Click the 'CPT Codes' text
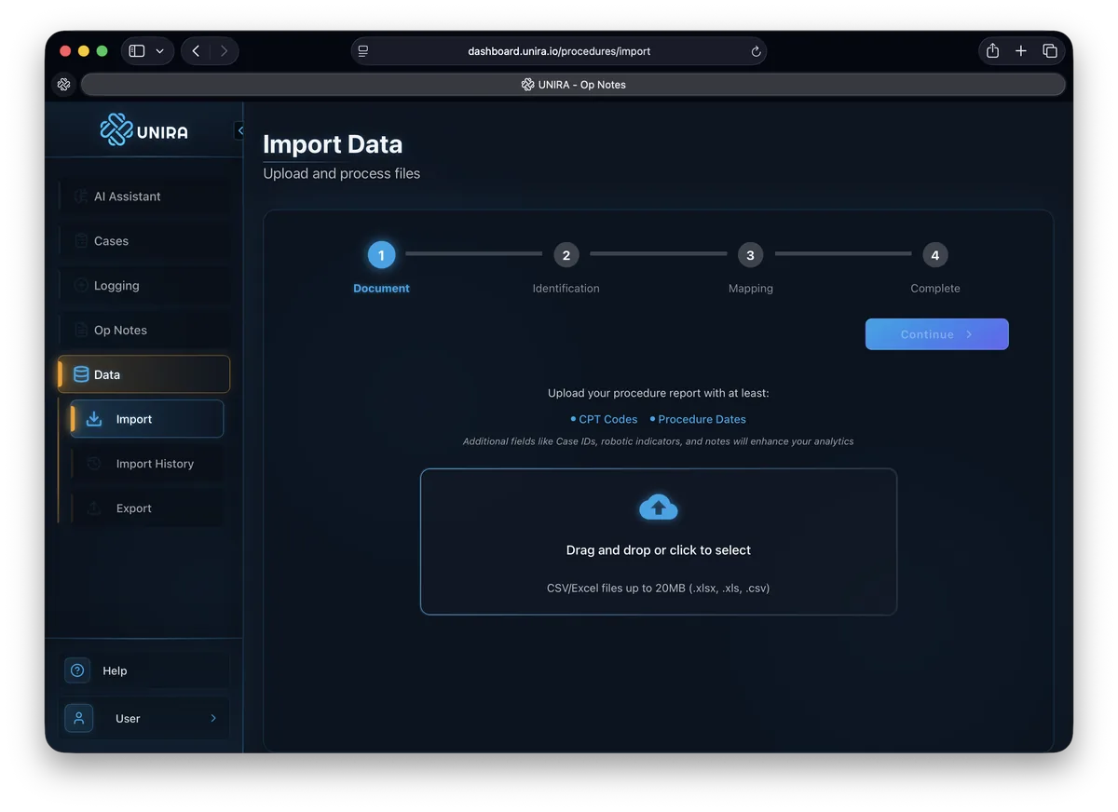Viewport: 1118px width, 812px height. [x=608, y=419]
